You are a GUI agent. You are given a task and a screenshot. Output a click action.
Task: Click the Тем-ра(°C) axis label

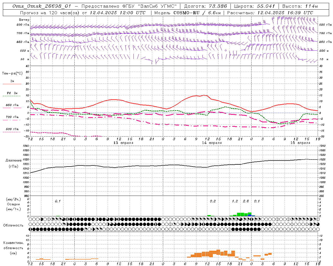tap(12, 74)
